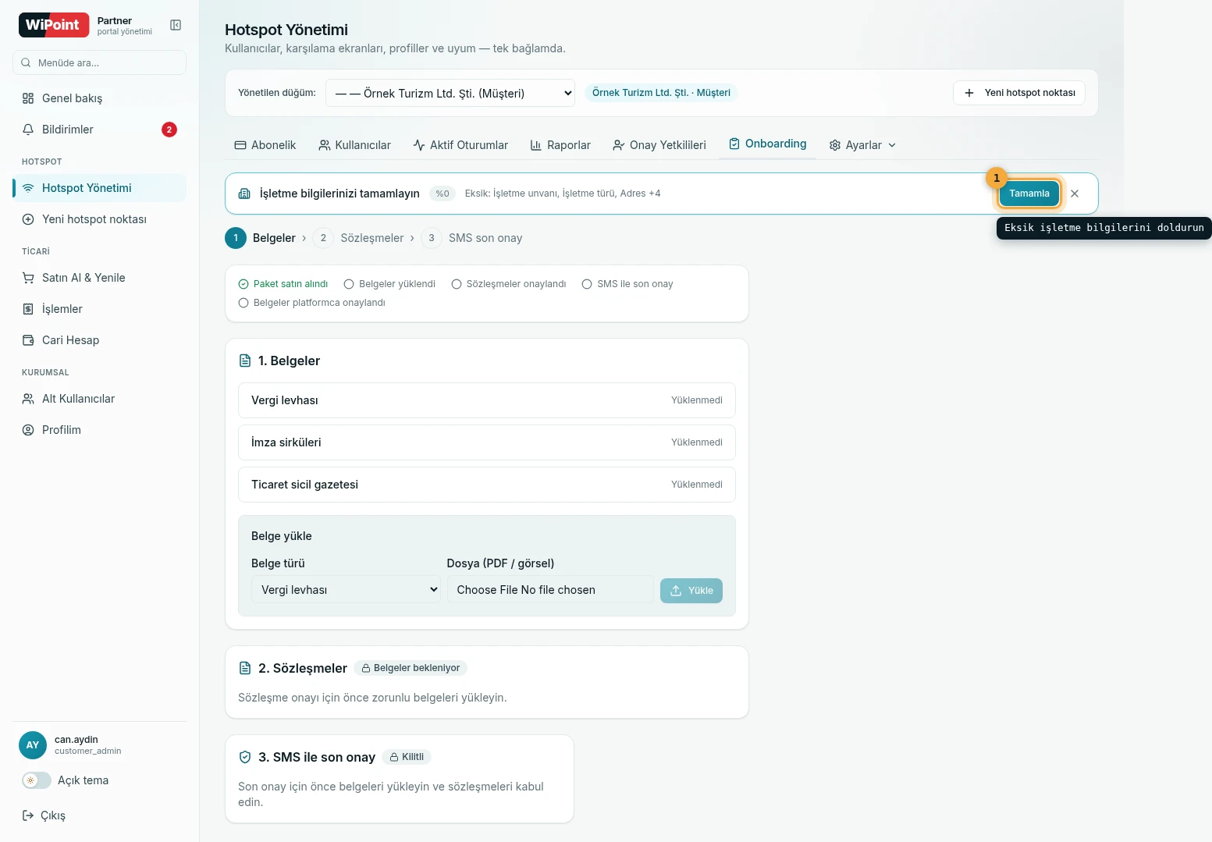Expand the Belge türü select box
The height and width of the screenshot is (842, 1212).
[x=346, y=590]
